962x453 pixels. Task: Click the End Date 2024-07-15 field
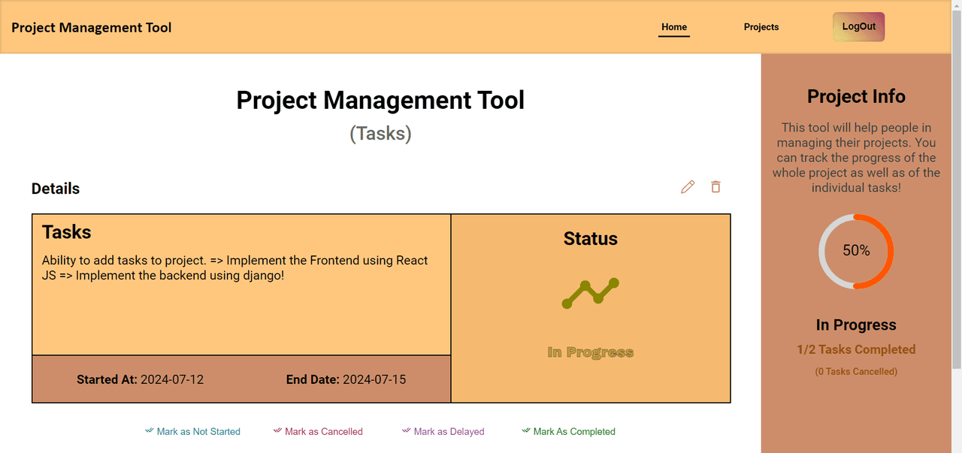346,379
